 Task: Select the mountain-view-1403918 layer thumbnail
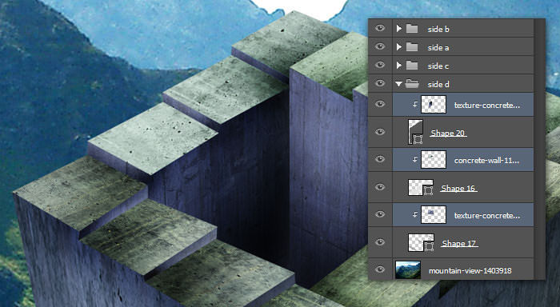[x=408, y=269]
